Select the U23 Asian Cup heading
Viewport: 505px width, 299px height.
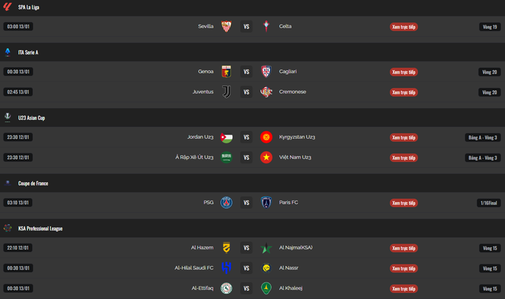32,118
